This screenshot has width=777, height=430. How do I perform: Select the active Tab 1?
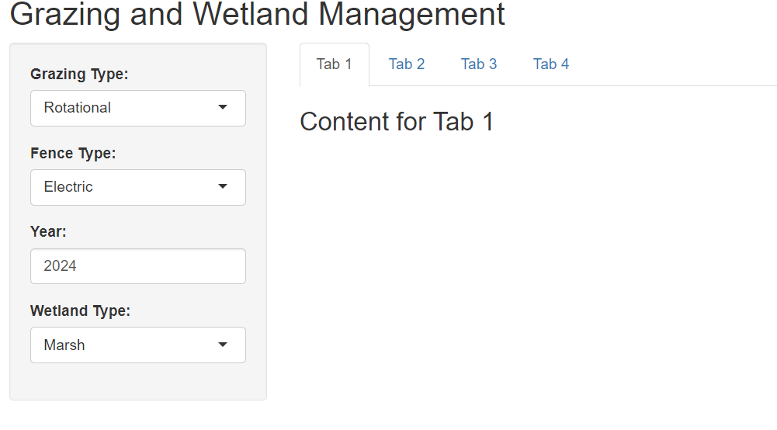[x=335, y=64]
